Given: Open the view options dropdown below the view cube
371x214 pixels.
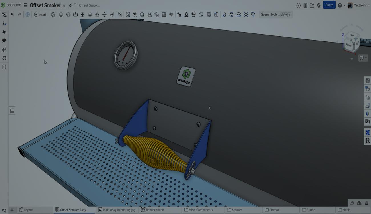Looking at the screenshot, I should pos(362,58).
